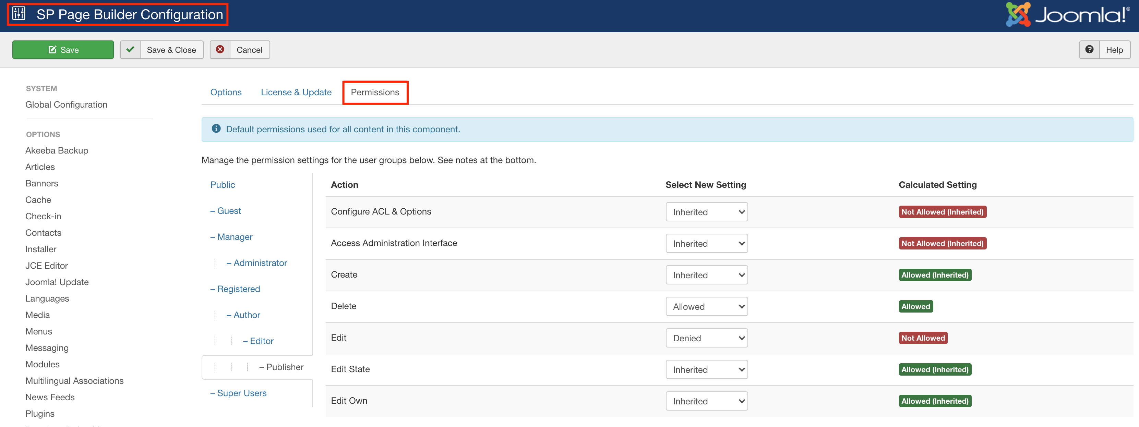The image size is (1139, 427).
Task: Open the Configure ACL & Options setting dropdown
Action: pos(706,212)
